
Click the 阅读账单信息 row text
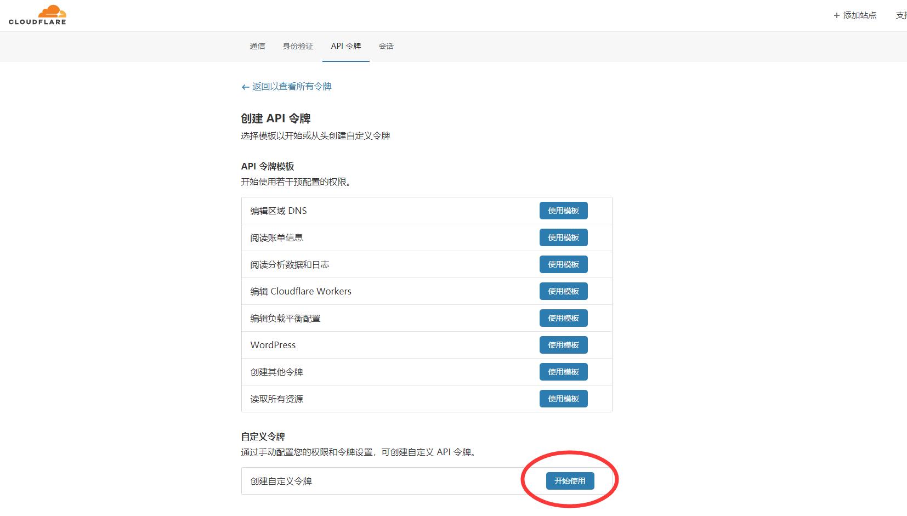click(x=277, y=237)
